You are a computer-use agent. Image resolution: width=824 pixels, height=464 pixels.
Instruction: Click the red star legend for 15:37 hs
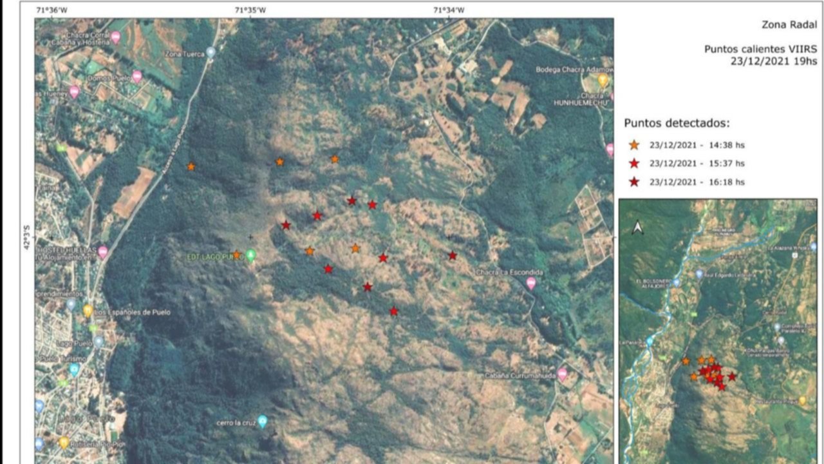pos(634,164)
